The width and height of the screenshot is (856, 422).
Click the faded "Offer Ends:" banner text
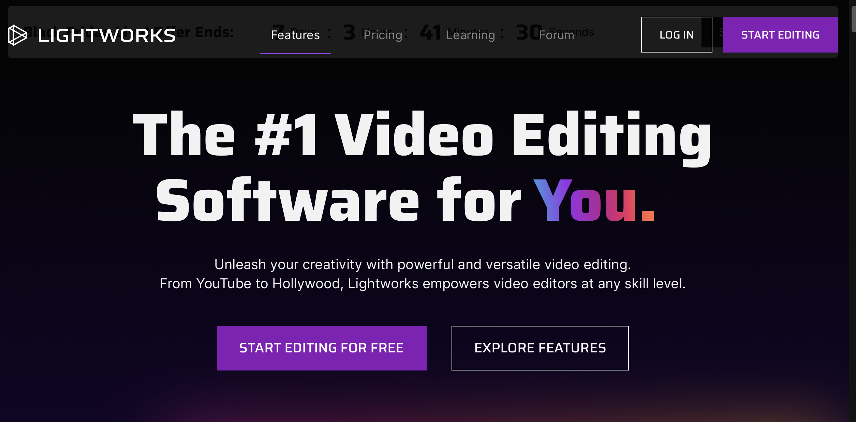click(x=211, y=32)
